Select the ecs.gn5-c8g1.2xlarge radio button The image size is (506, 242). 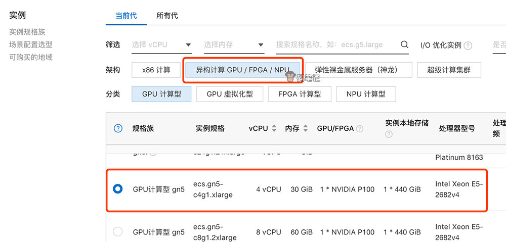click(x=118, y=232)
